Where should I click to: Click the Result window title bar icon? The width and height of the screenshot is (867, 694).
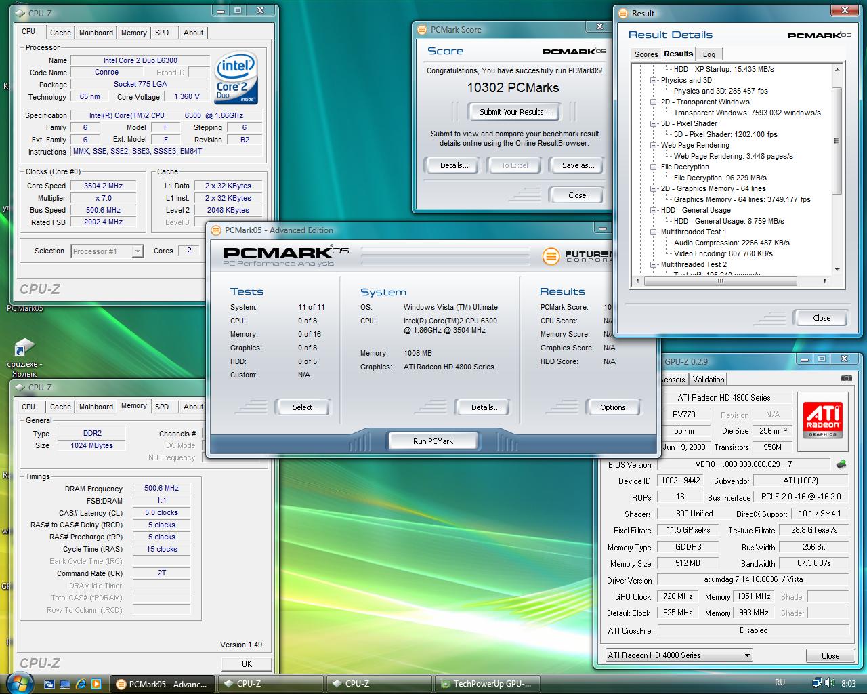623,13
